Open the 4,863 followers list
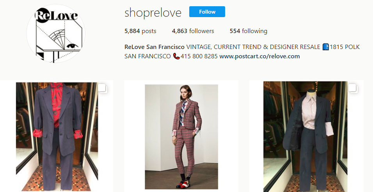The width and height of the screenshot is (373, 192). pyautogui.click(x=193, y=31)
